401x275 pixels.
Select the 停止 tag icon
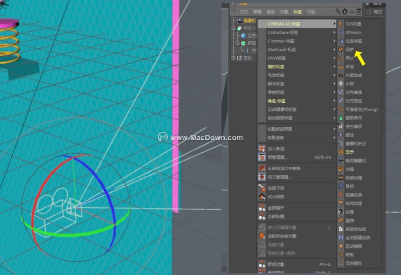click(x=340, y=58)
